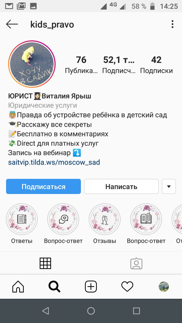The image size is (182, 323).
Task: Open own profile avatar in bottom bar
Action: [164, 287]
